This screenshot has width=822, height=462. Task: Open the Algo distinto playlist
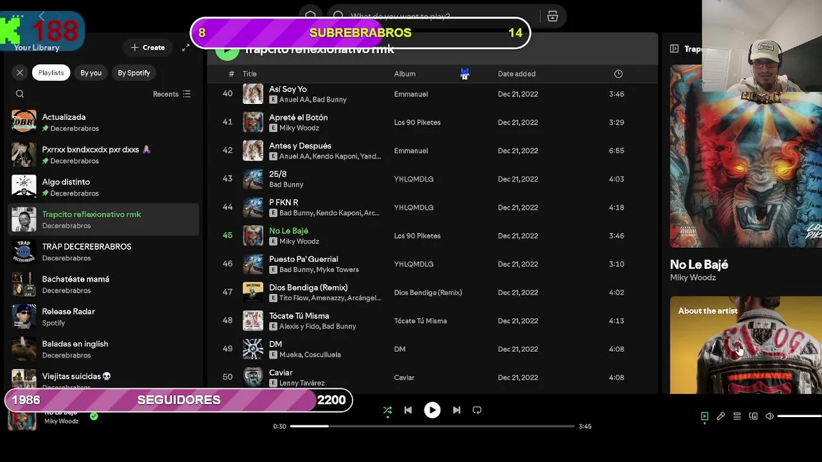tap(103, 187)
